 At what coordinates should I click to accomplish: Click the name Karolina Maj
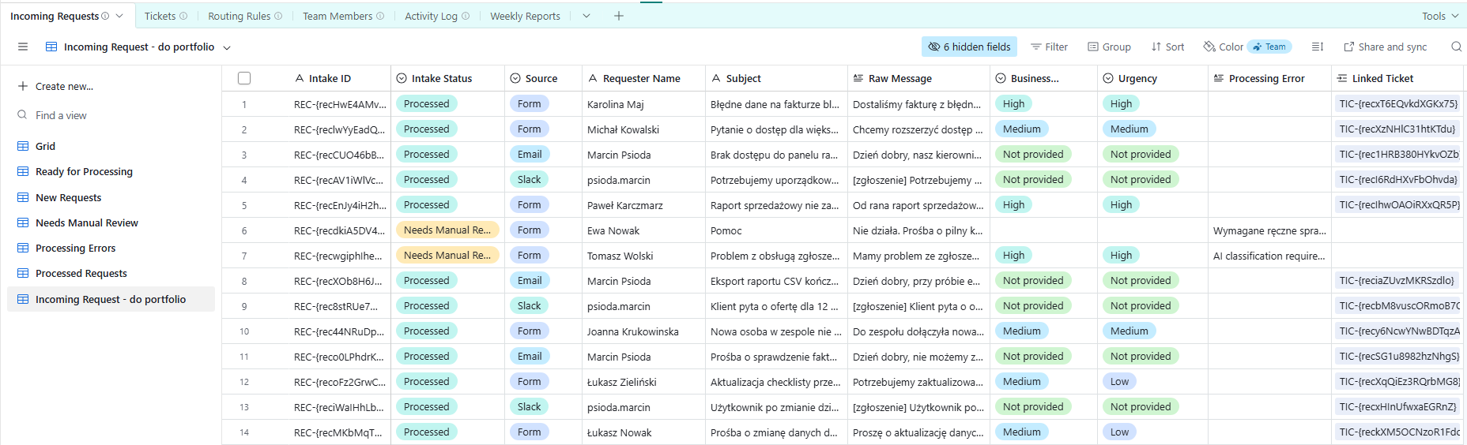[x=615, y=104]
